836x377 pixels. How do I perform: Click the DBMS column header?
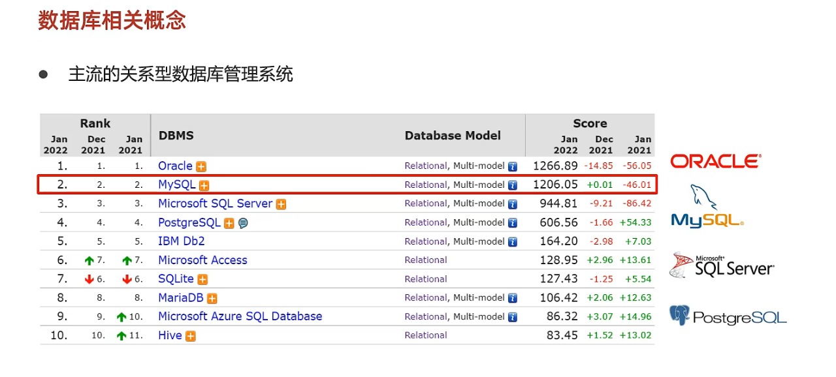coord(176,136)
